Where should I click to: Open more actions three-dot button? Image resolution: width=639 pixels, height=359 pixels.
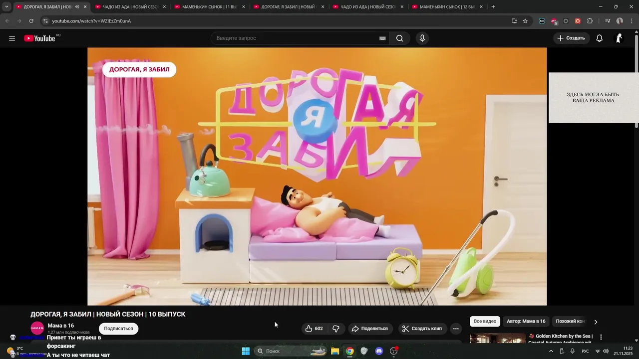click(x=456, y=329)
